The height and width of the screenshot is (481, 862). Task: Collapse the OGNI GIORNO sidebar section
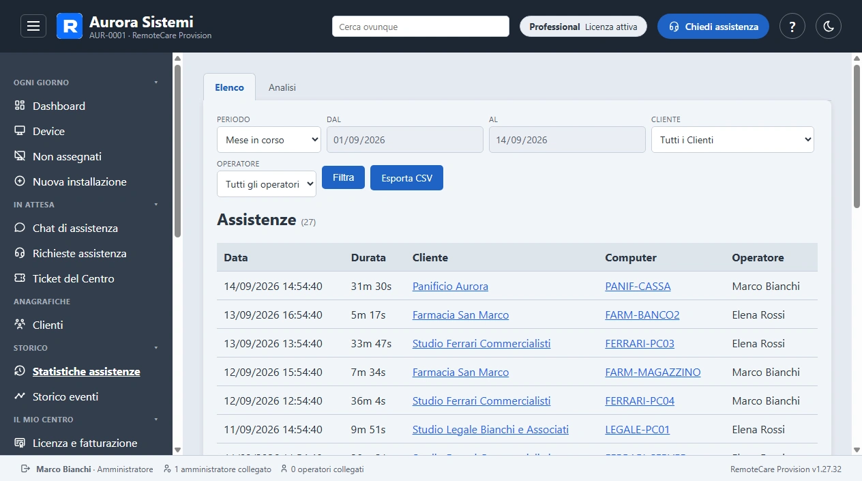(155, 83)
